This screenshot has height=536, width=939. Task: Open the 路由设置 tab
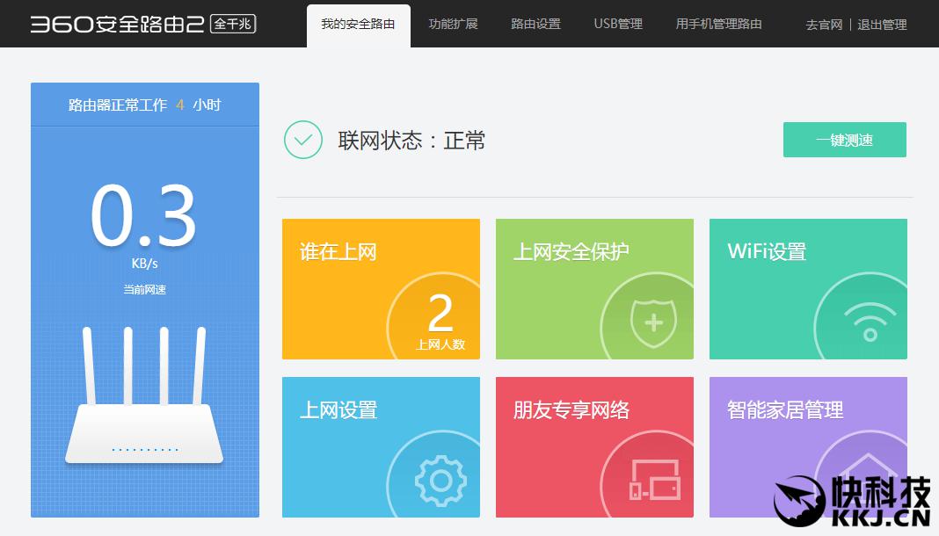(x=535, y=24)
